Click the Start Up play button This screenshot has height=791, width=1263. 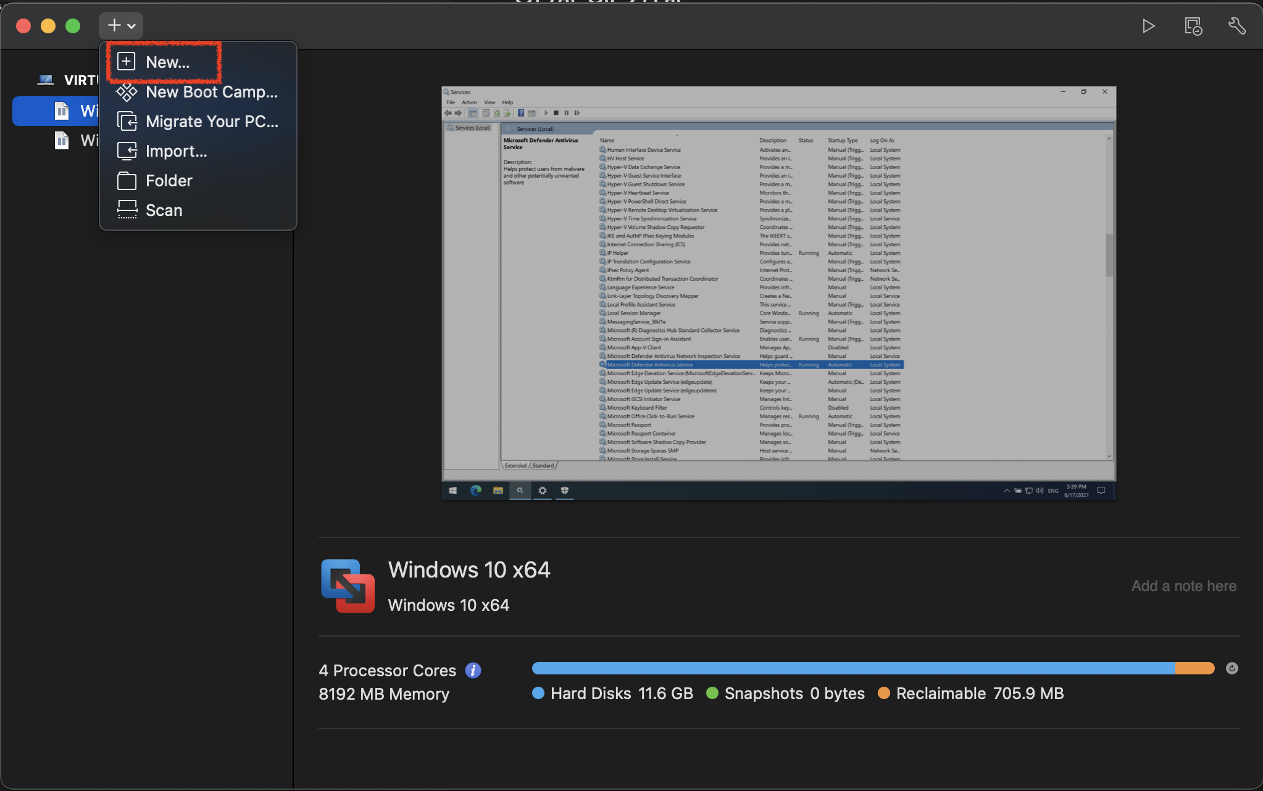click(x=1148, y=26)
